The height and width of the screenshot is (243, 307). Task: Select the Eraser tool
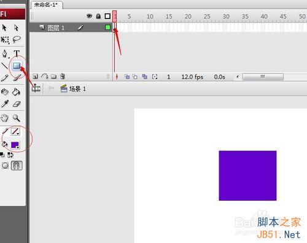coord(17,104)
